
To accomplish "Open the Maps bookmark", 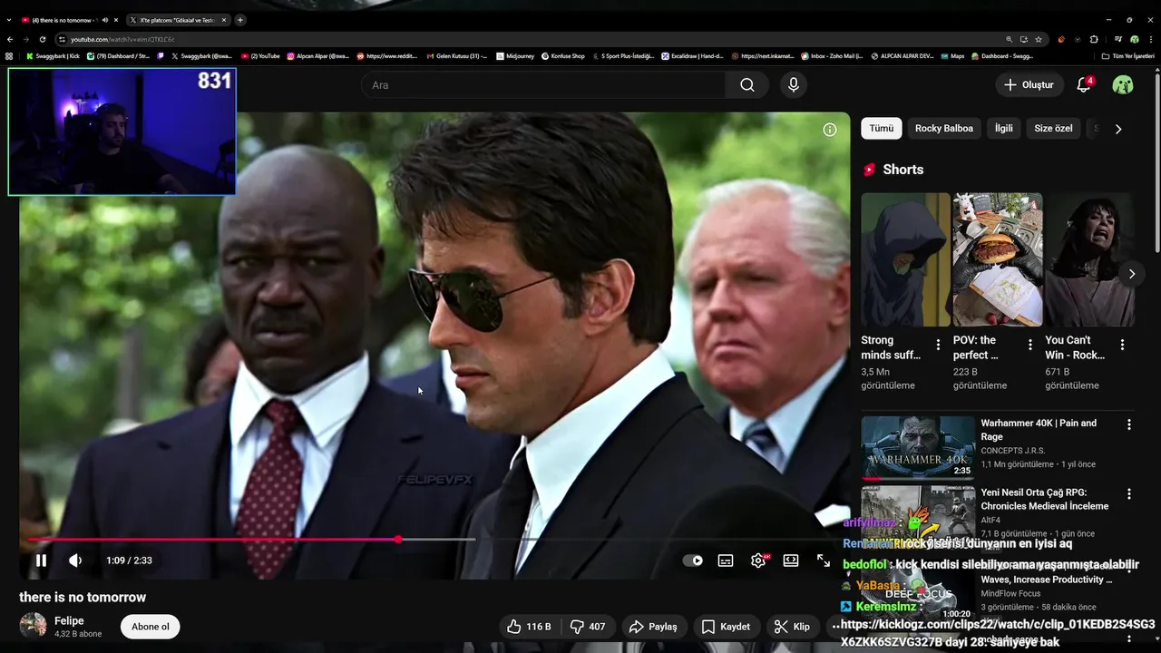I will point(951,56).
